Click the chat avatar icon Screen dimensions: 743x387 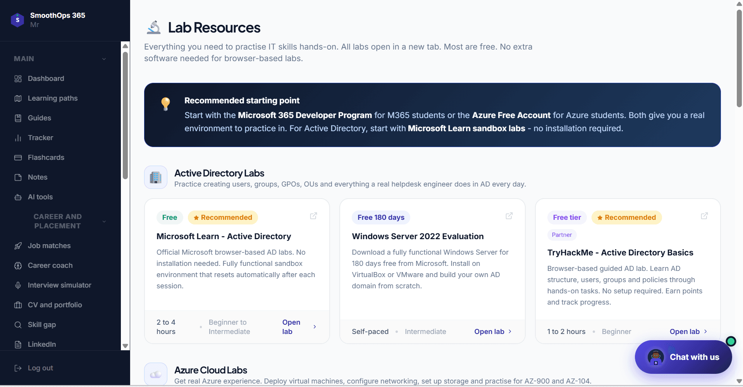[x=655, y=357]
